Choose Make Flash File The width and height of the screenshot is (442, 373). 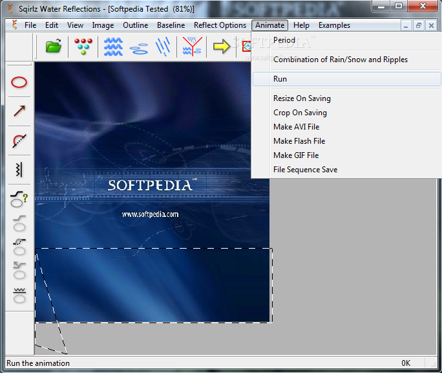347,141
